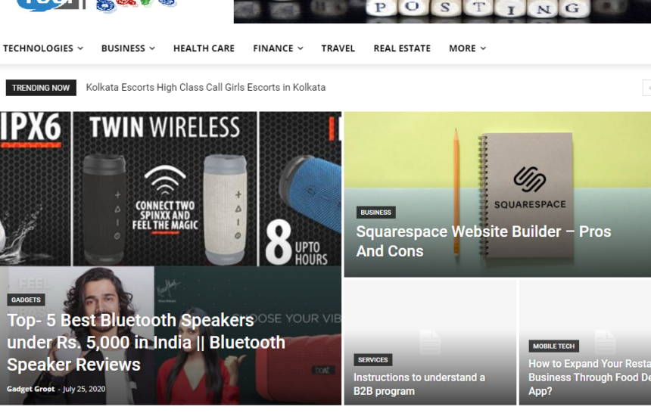Click the trending previous arrow button

pyautogui.click(x=647, y=88)
